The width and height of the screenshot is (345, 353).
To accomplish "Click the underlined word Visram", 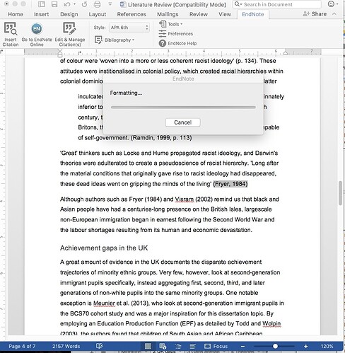I will point(185,199).
